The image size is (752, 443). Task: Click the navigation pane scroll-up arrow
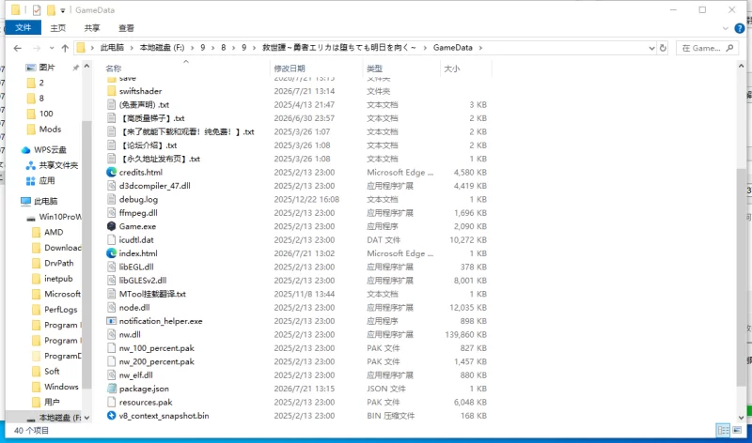pos(86,67)
